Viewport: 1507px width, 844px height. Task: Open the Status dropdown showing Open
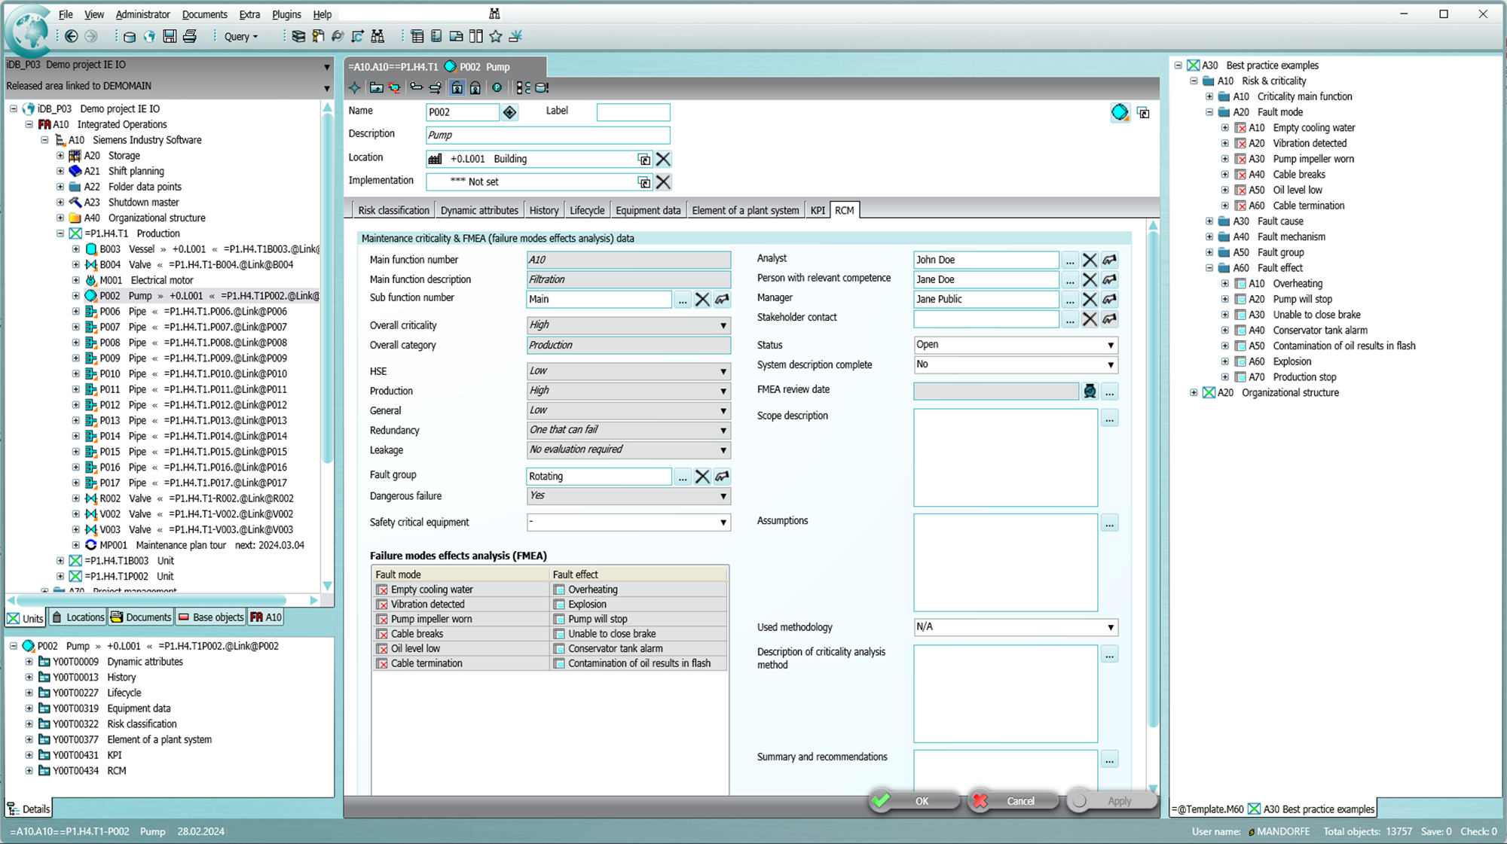tap(1110, 345)
